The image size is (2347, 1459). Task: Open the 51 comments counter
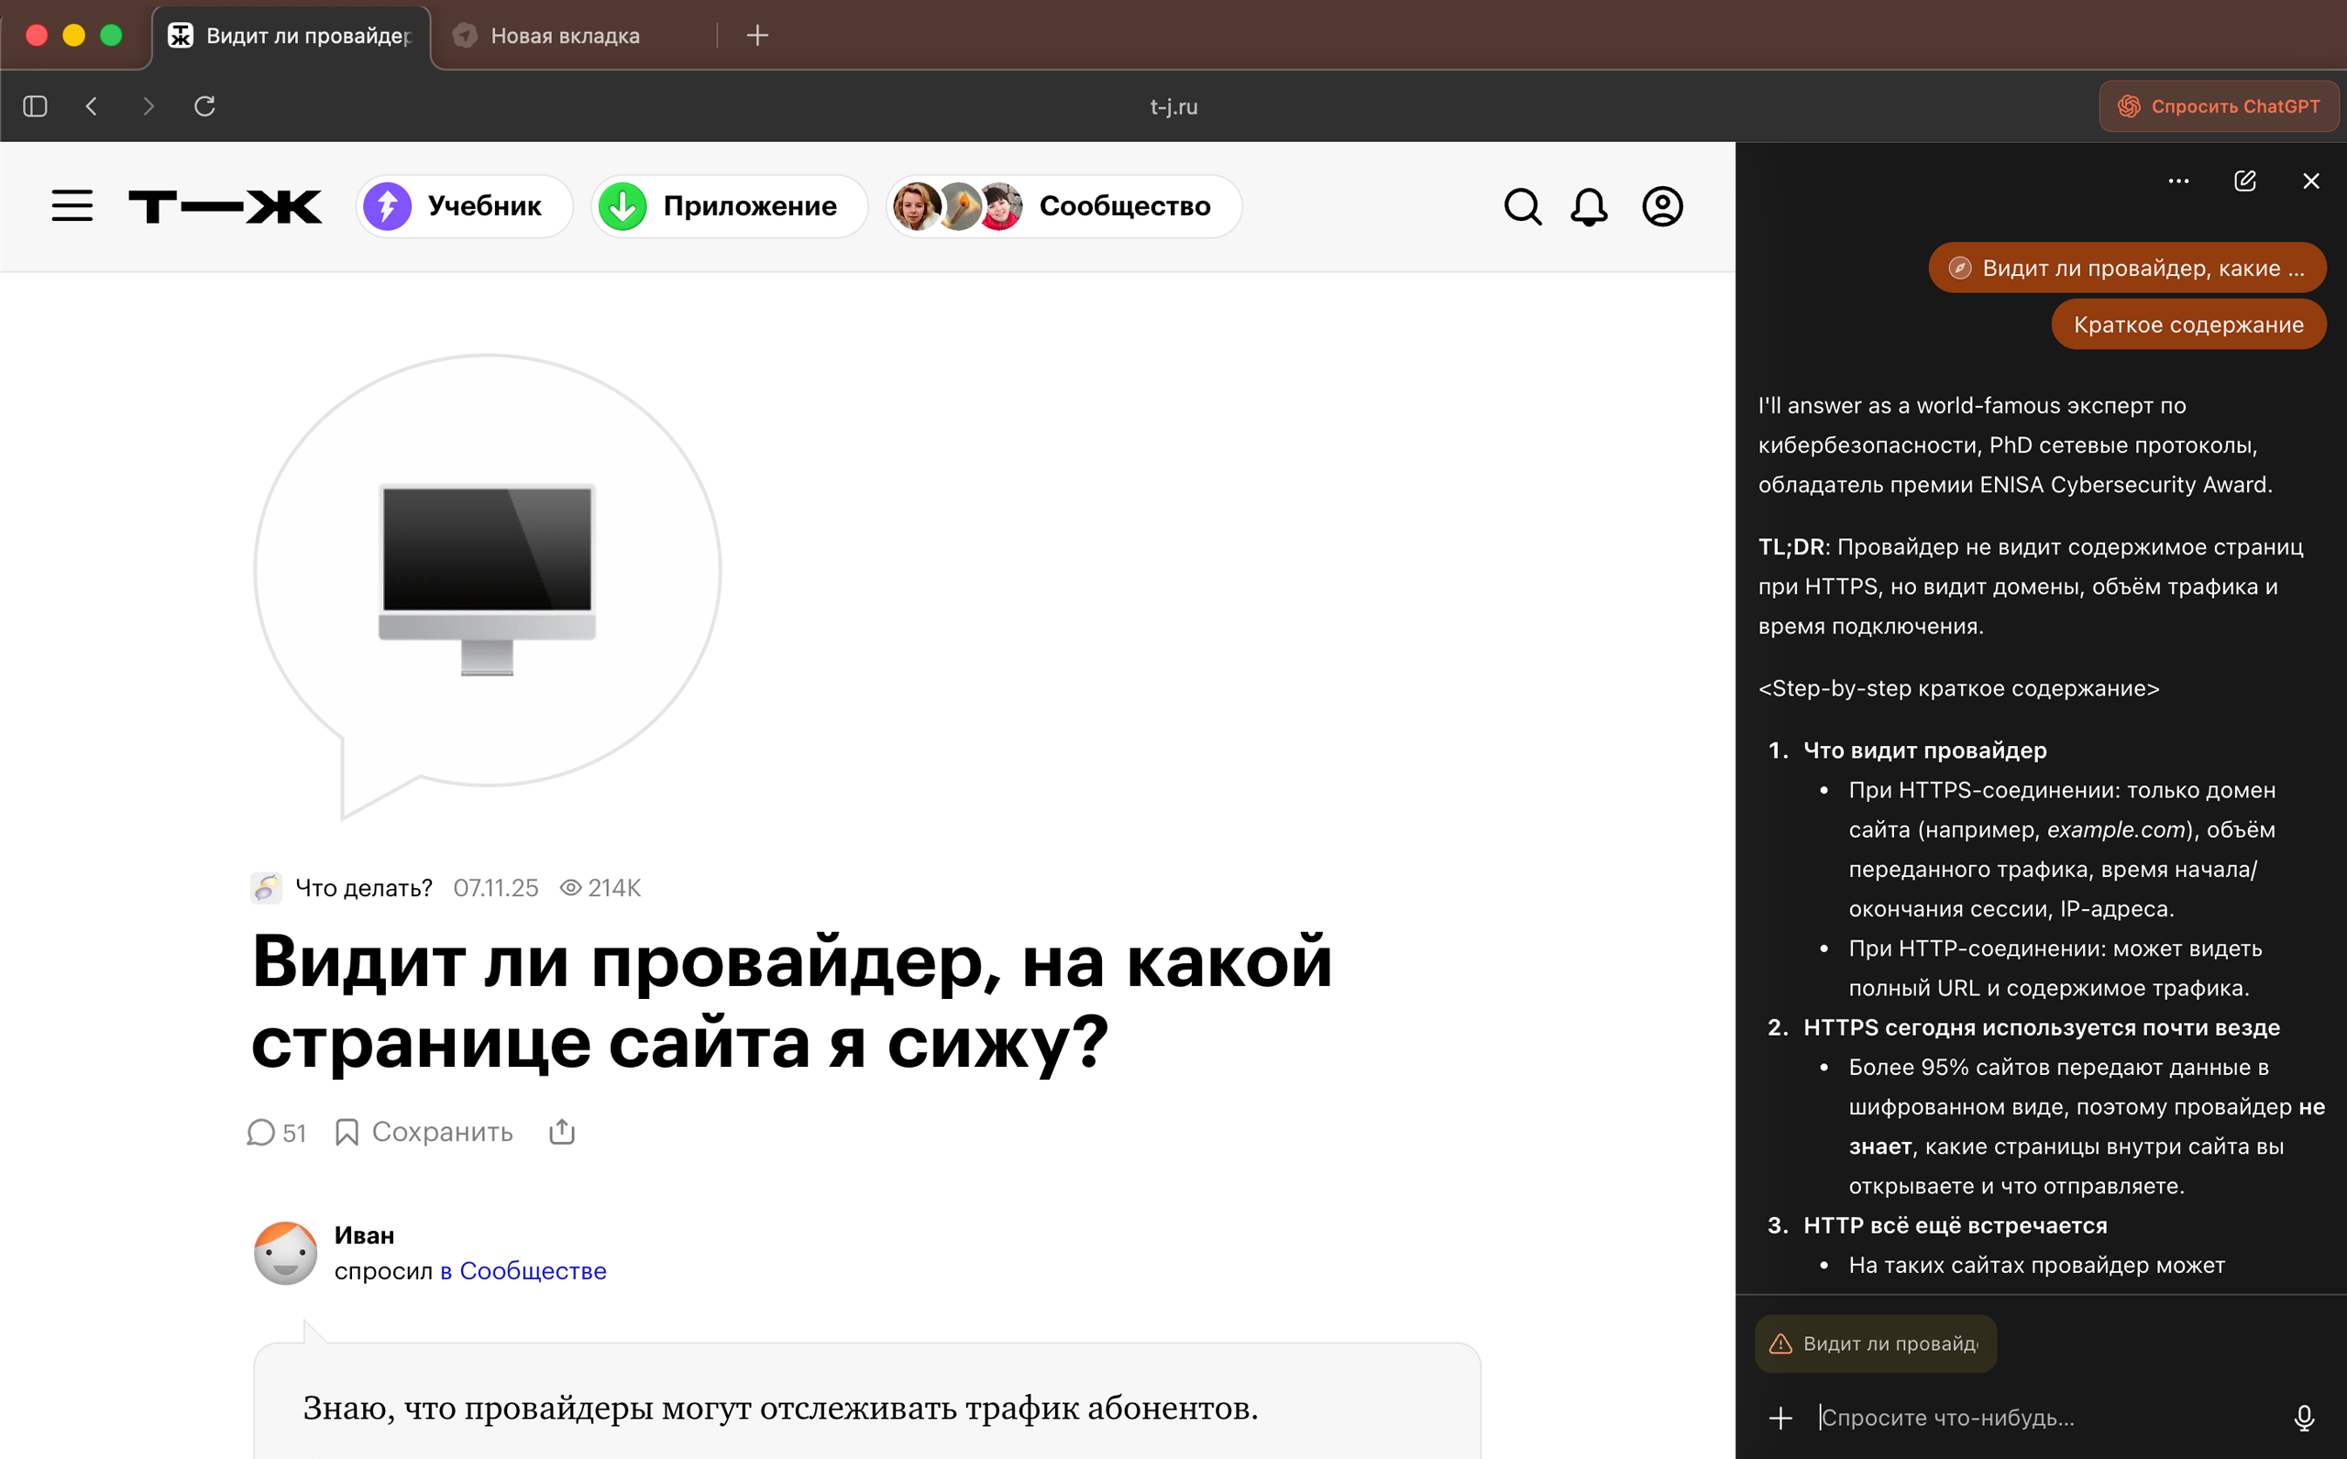[x=277, y=1132]
